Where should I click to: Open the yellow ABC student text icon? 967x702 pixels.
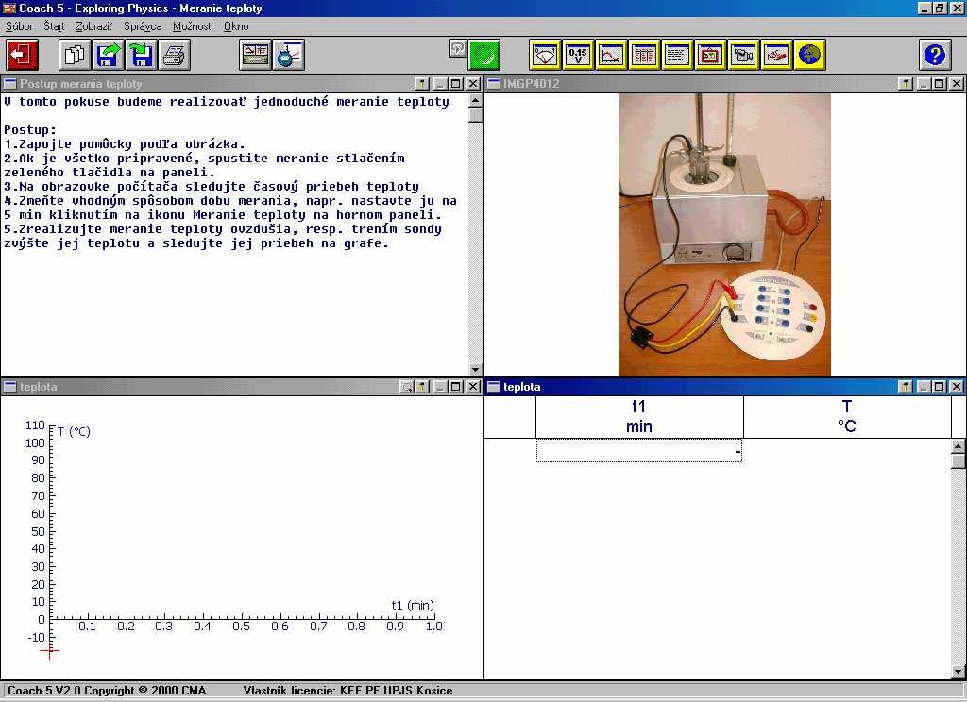[776, 55]
